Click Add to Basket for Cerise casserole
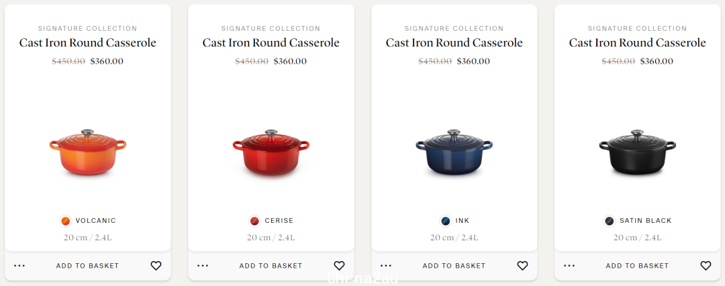The image size is (725, 286). pos(271,266)
